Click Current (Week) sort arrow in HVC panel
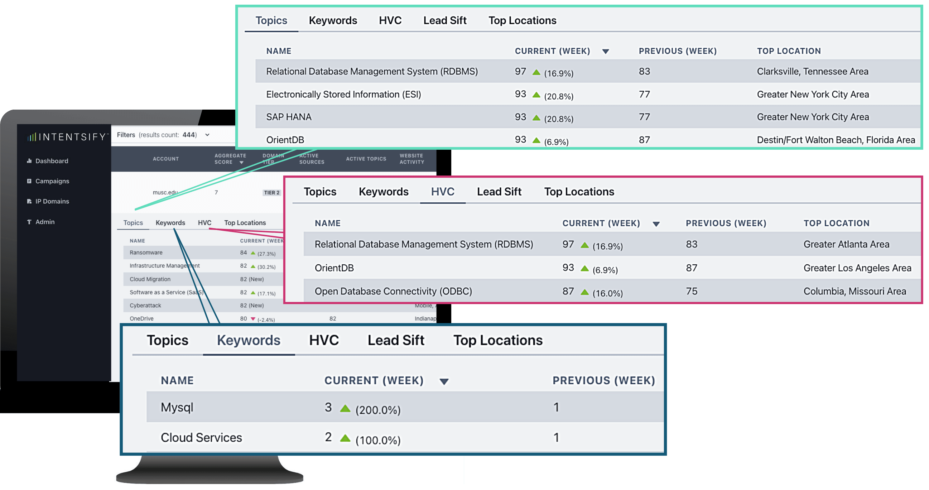This screenshot has width=929, height=490. pos(656,224)
